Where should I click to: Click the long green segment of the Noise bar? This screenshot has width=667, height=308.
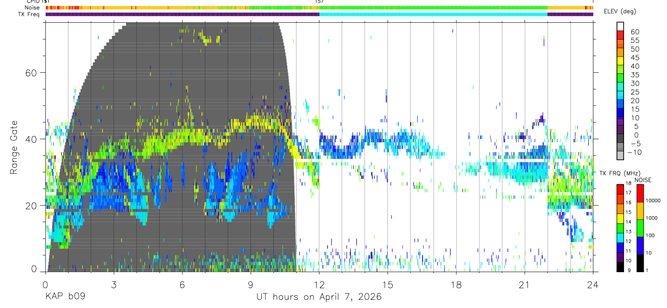tap(433, 8)
